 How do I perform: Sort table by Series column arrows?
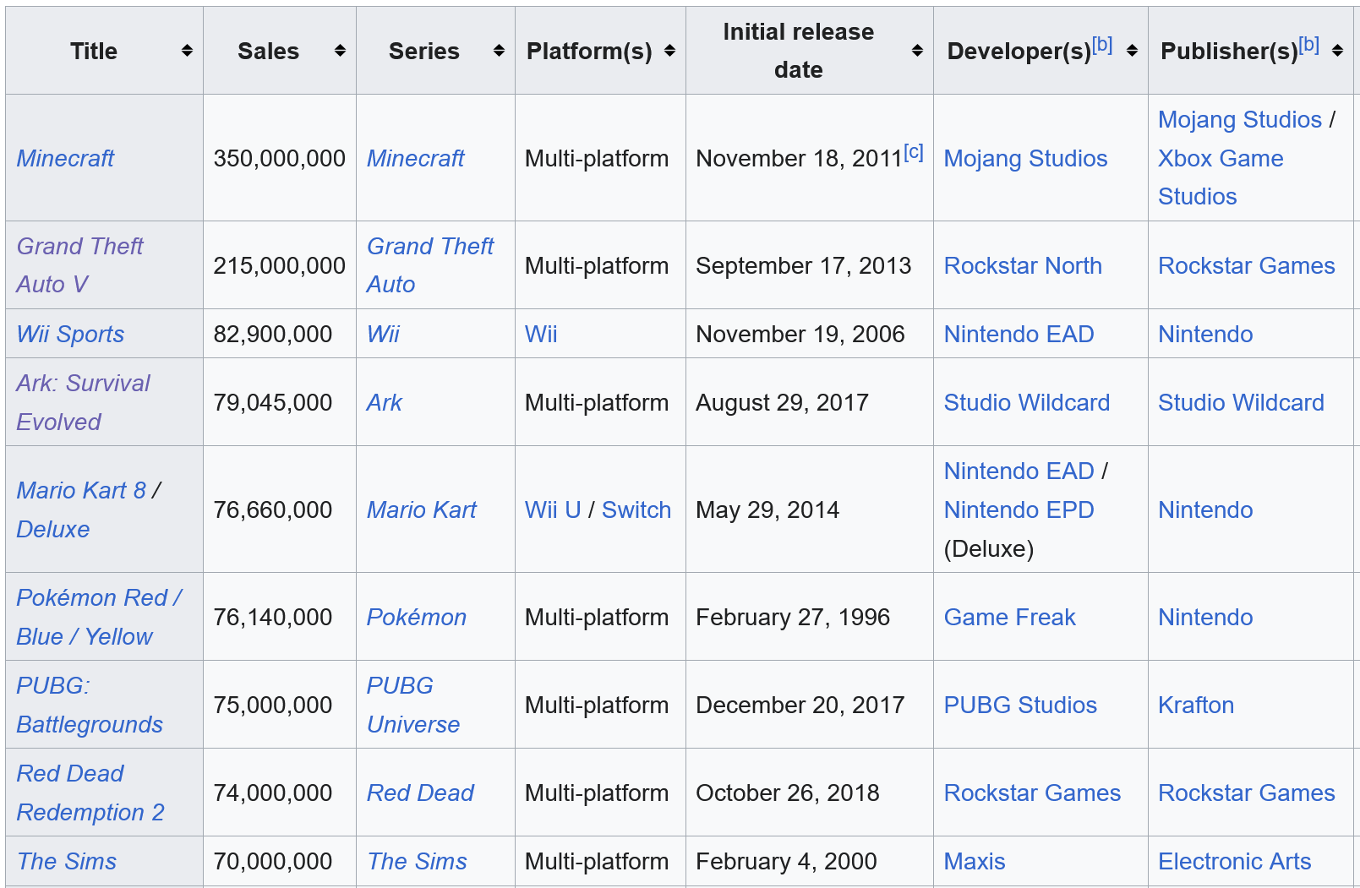[499, 51]
